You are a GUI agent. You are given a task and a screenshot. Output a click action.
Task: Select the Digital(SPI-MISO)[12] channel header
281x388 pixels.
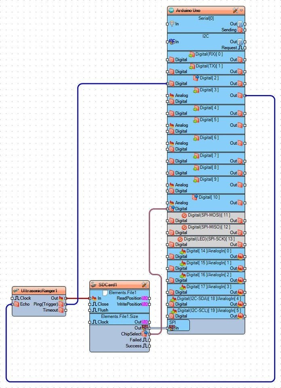pos(206,227)
